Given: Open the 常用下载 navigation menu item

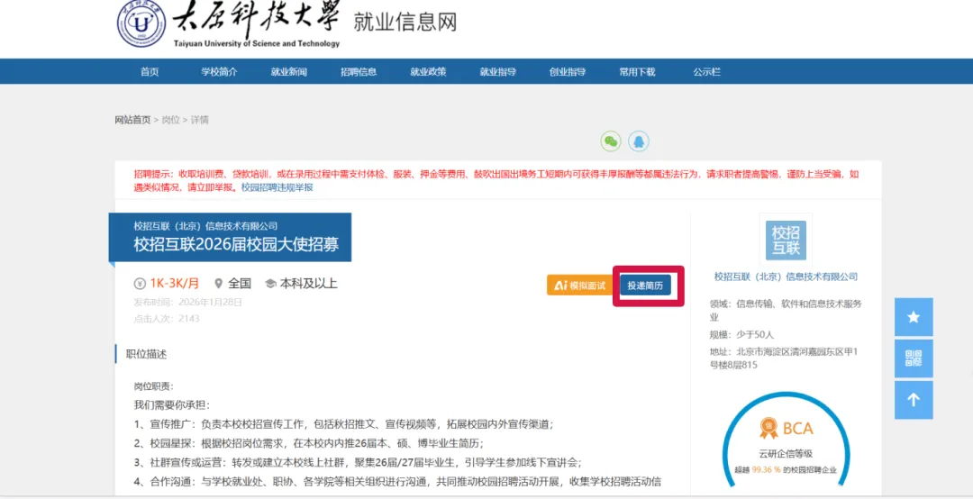Looking at the screenshot, I should click(x=637, y=71).
